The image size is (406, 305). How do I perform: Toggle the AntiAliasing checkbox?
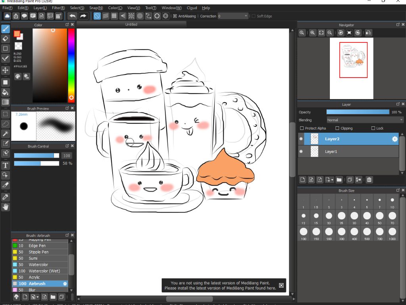[175, 16]
